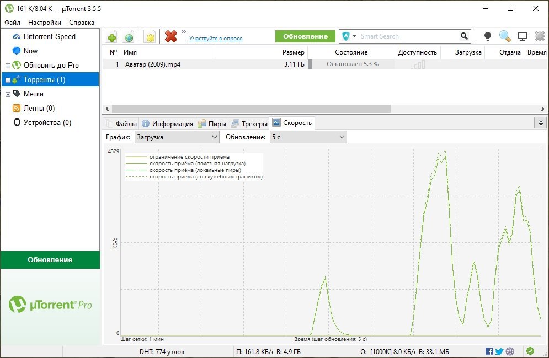Viewport: 549px width, 358px height.
Task: Switch to the Speed tab
Action: tap(292, 123)
